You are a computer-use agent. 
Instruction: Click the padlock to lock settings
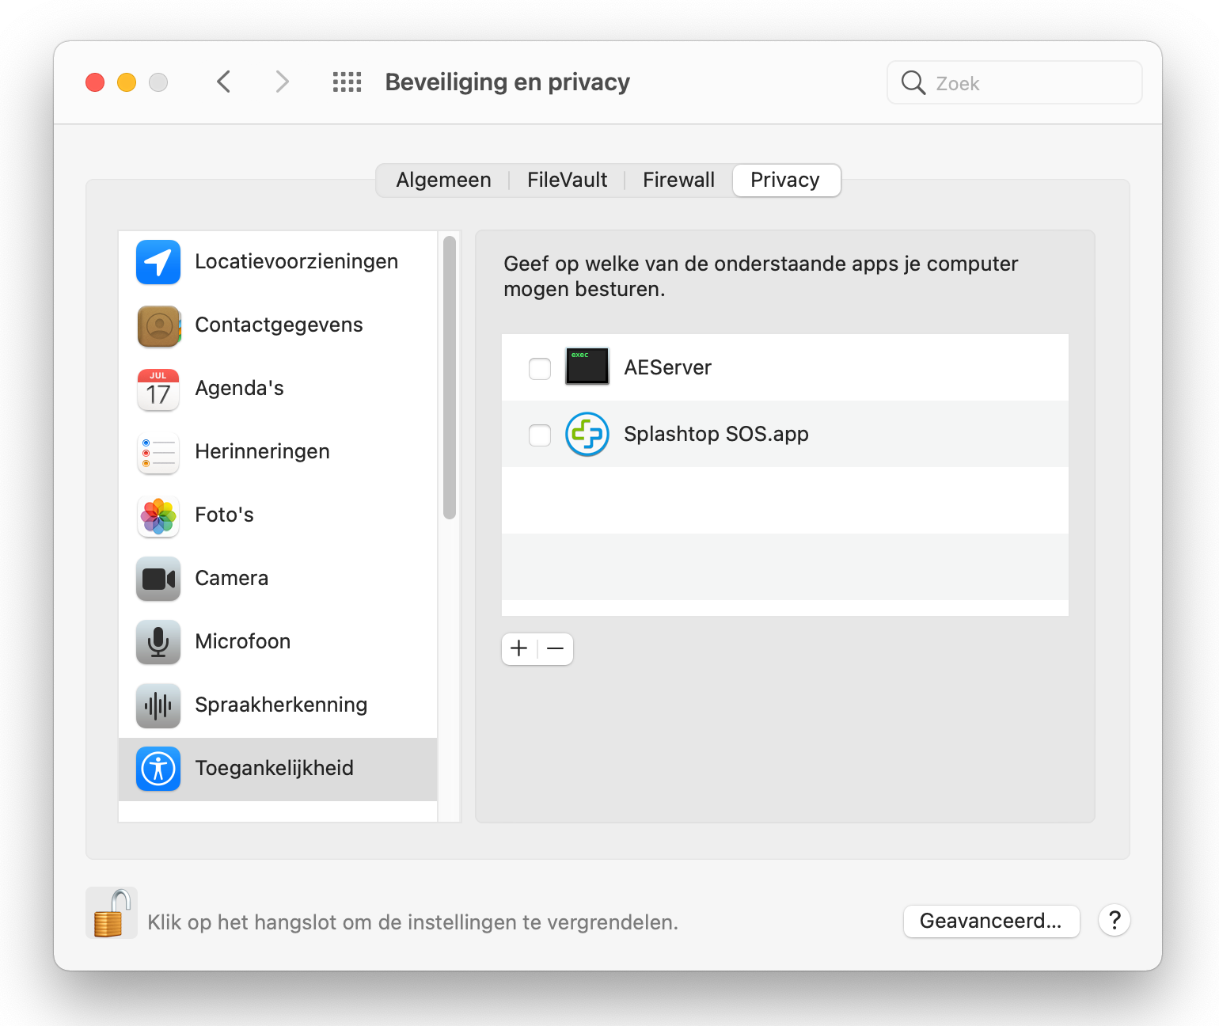pos(111,914)
